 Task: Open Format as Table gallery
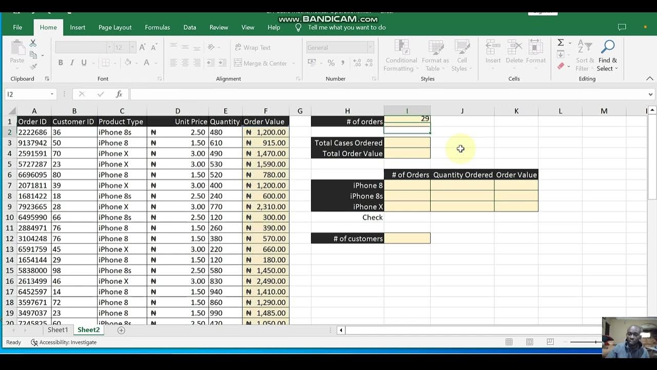coord(435,55)
